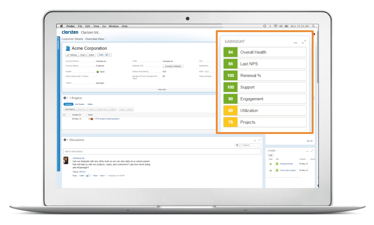
Task: Click the Acme Corporation building icon
Action: tap(68, 48)
